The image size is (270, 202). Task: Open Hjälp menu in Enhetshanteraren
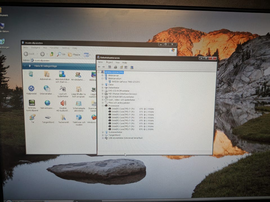[125, 63]
